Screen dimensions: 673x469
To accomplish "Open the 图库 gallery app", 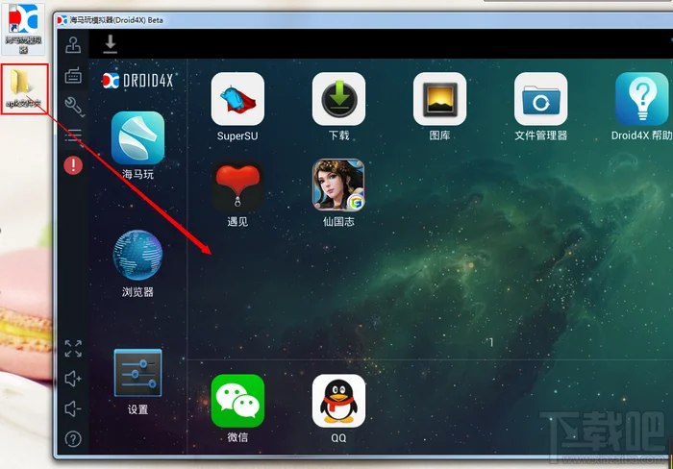I will pos(439,99).
